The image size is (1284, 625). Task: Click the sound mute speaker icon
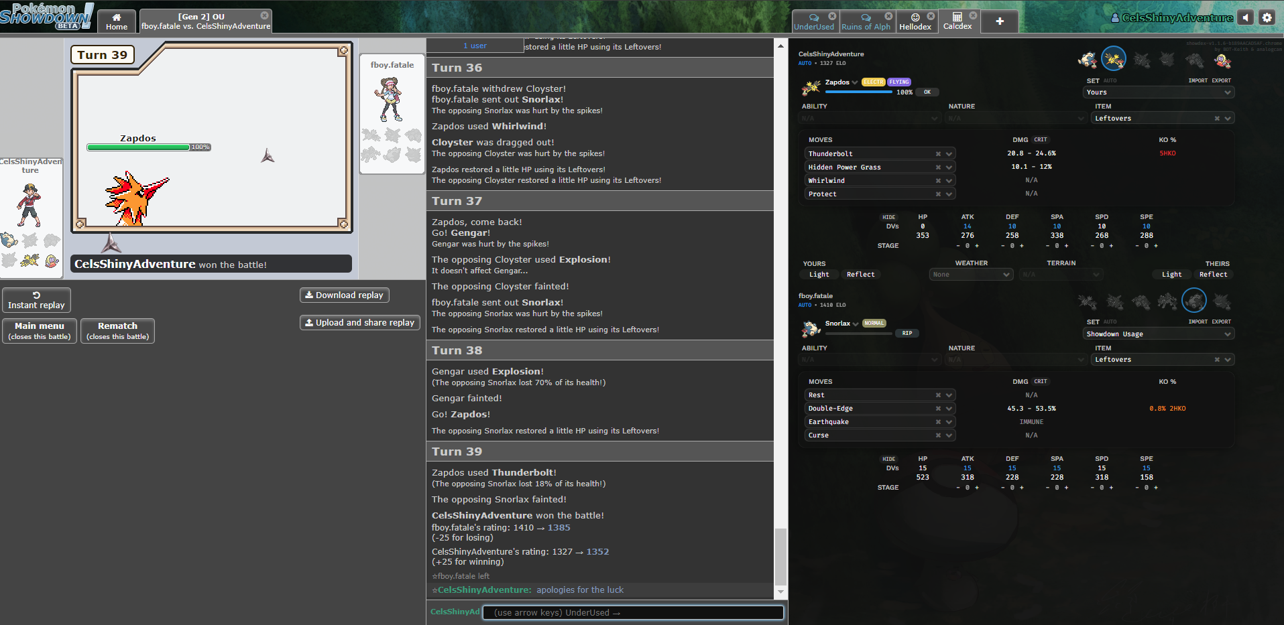1246,17
